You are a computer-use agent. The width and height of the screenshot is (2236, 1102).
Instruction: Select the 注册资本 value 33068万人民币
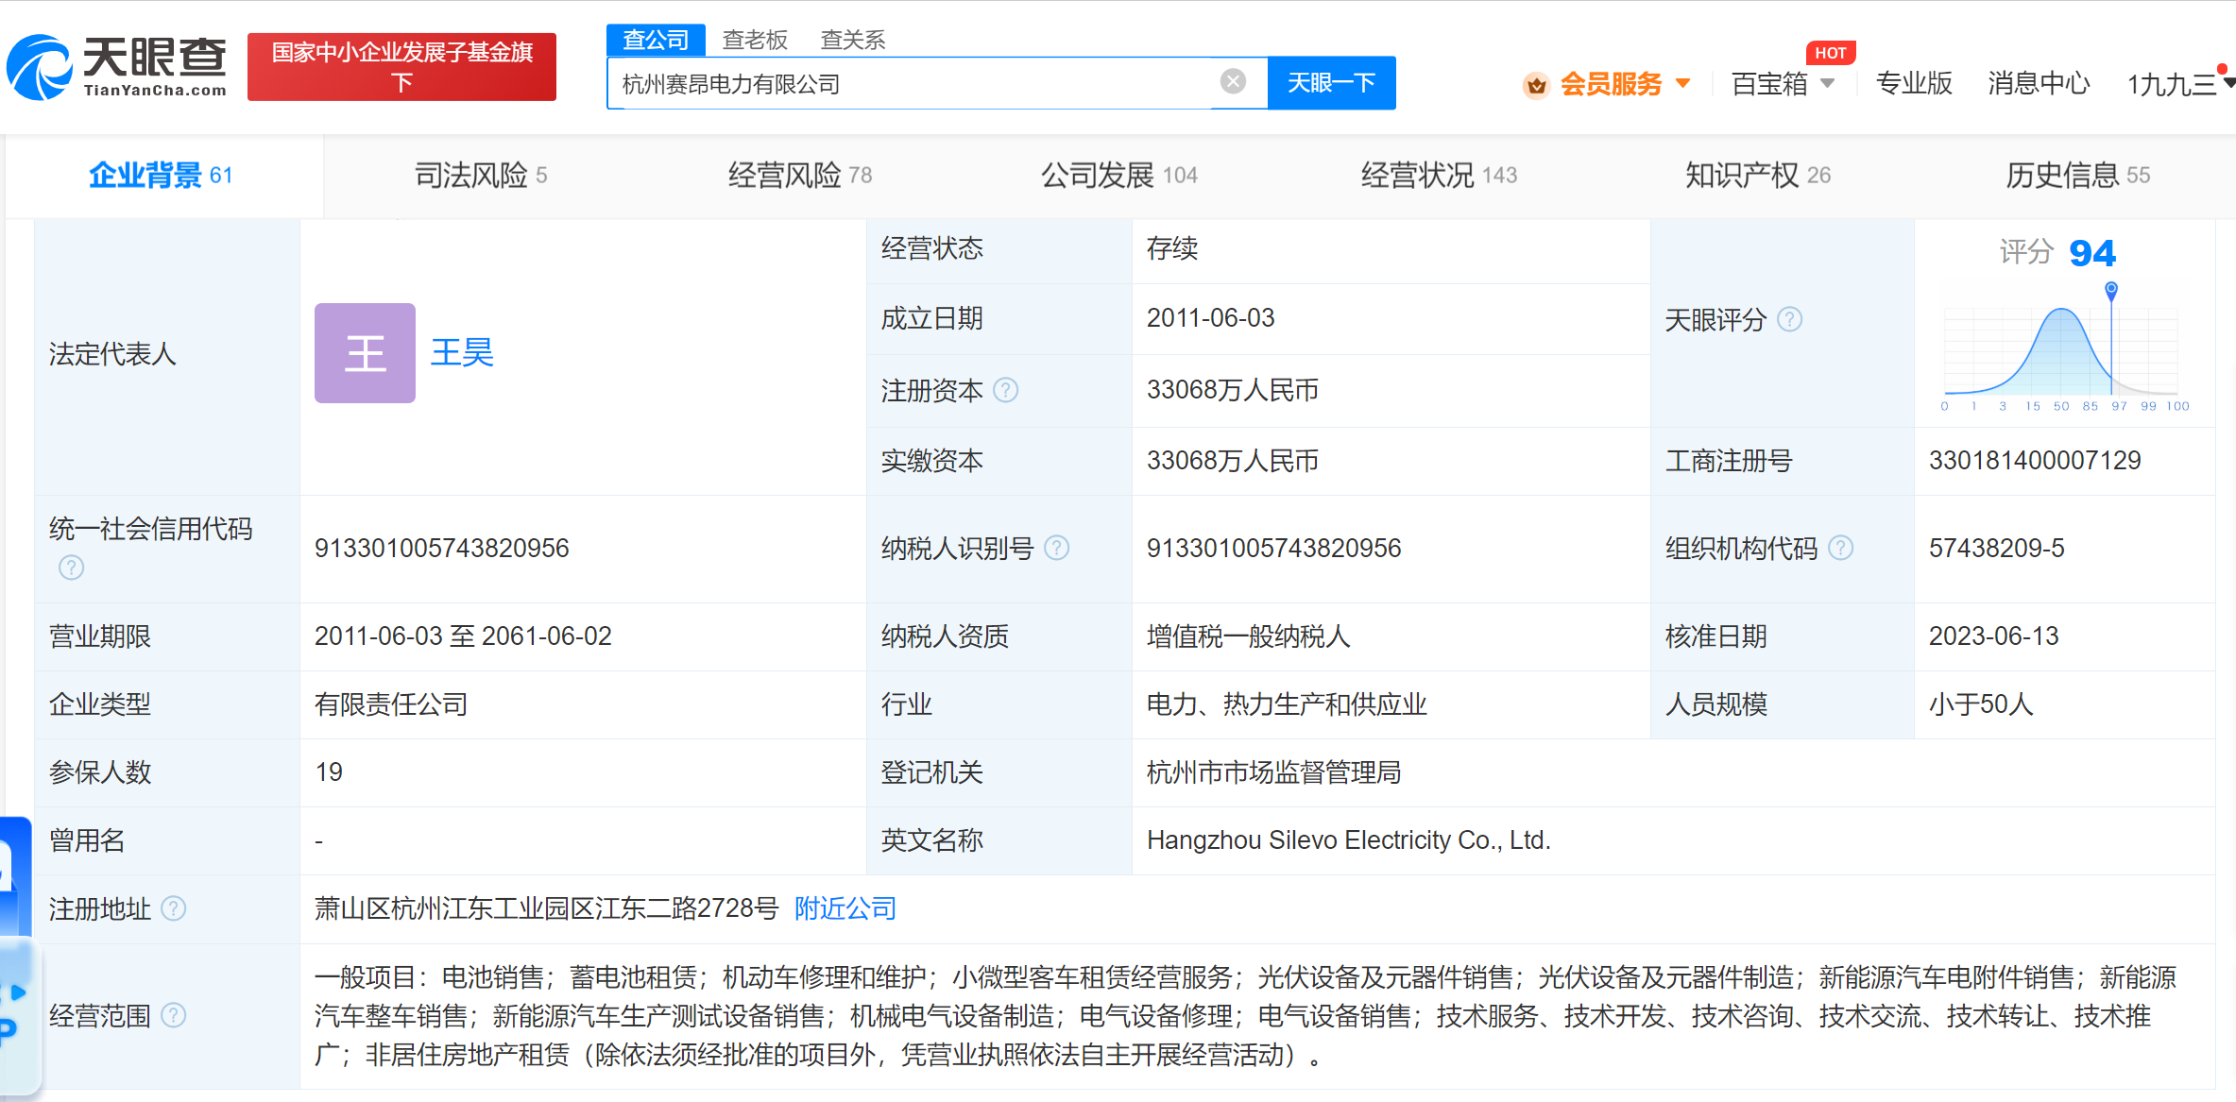point(1233,390)
